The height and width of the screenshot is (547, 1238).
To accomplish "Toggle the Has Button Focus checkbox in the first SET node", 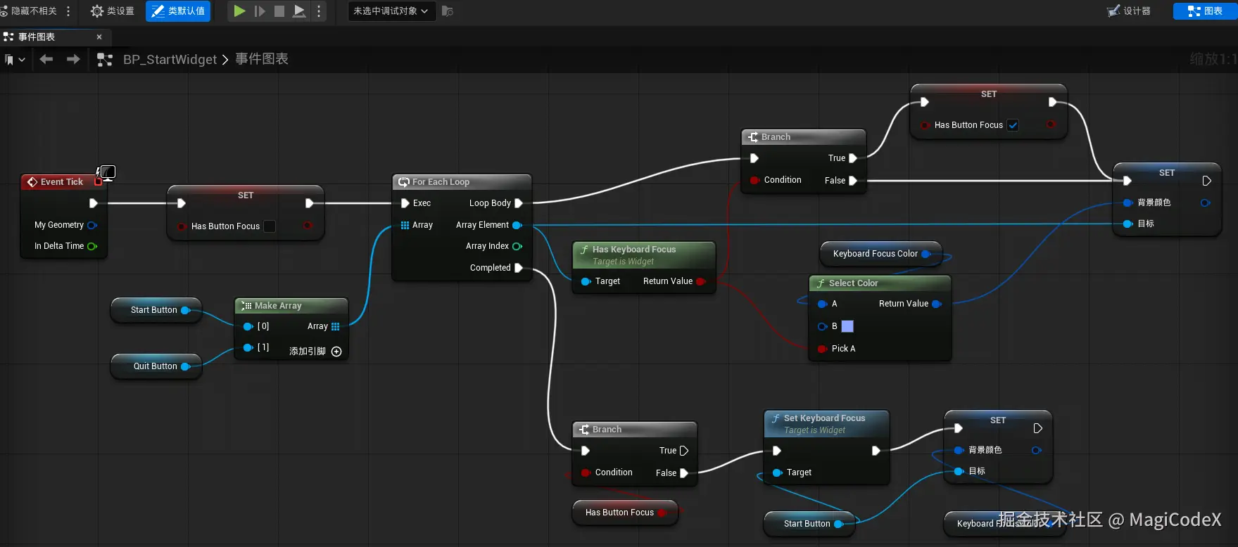I will click(270, 226).
